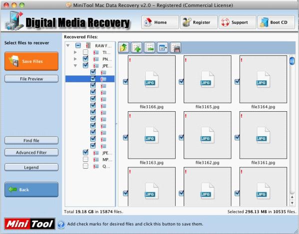The width and height of the screenshot is (299, 234).
Task: Click the File Preview button
Action: click(31, 79)
